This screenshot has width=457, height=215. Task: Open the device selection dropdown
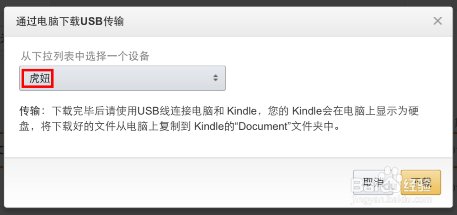pyautogui.click(x=122, y=78)
